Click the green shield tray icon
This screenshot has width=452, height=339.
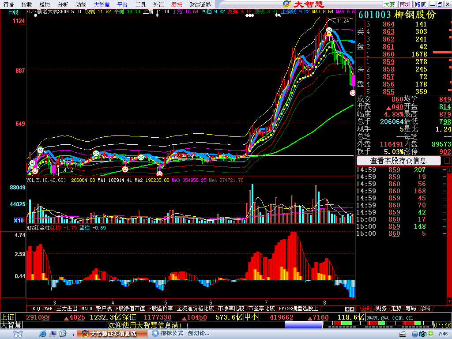(431, 334)
